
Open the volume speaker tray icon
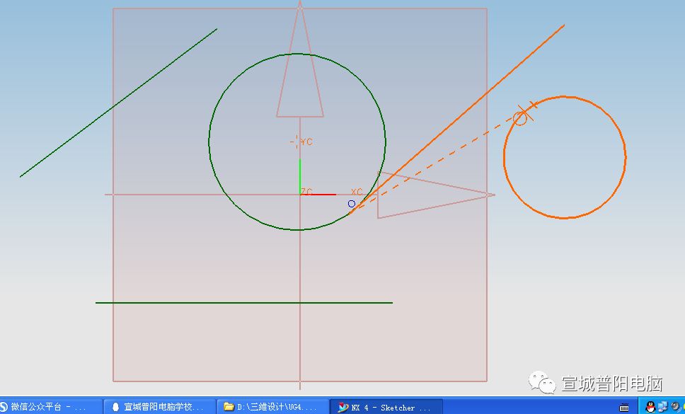[674, 407]
